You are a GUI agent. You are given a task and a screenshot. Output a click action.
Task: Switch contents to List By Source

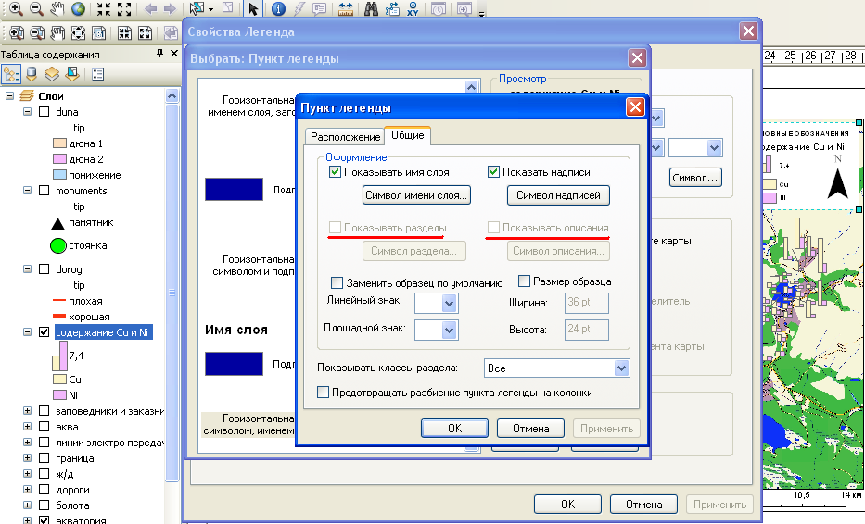[x=32, y=73]
